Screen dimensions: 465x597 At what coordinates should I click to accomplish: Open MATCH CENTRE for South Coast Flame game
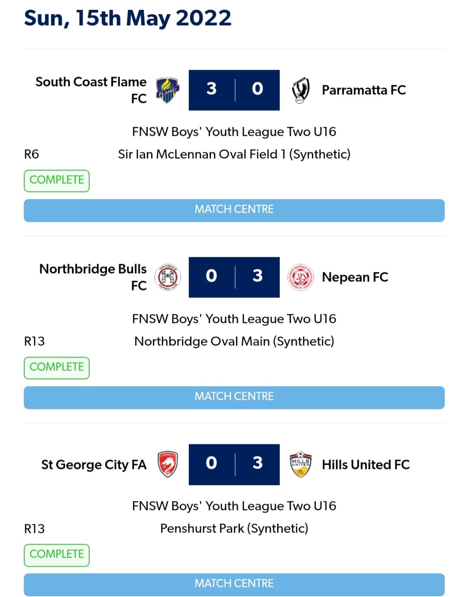point(234,210)
